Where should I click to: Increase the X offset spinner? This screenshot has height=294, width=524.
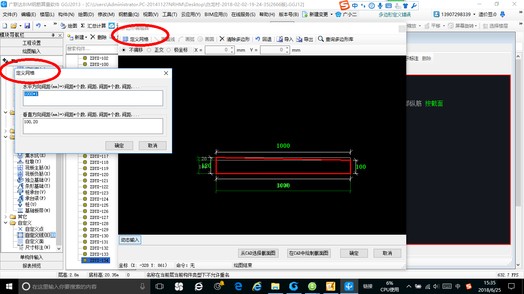[x=232, y=48]
